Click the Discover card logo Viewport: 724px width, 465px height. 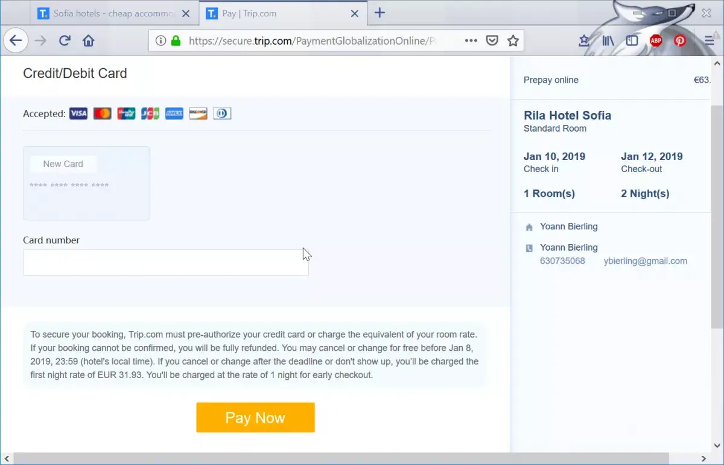tap(198, 114)
